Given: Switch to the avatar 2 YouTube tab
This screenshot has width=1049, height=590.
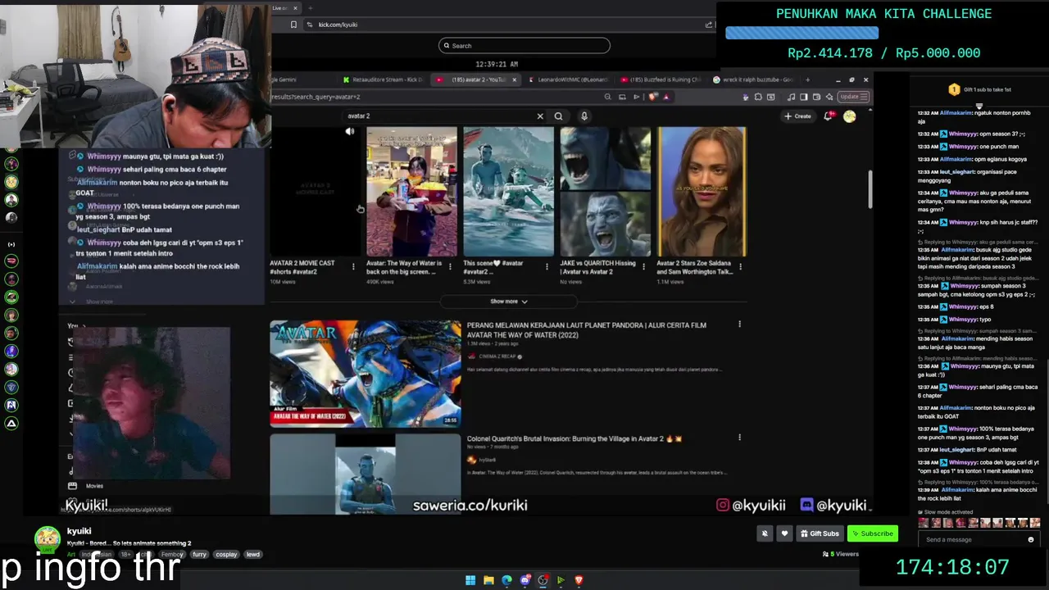Looking at the screenshot, I should [x=475, y=79].
